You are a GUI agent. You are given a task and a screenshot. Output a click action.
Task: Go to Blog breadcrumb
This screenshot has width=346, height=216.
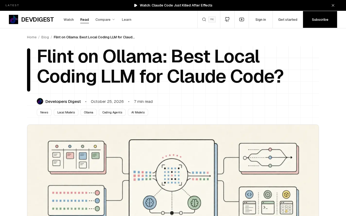45,37
